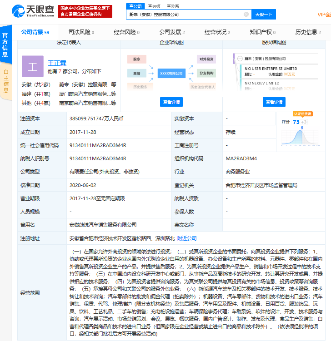Click the XXXX有限公司 center diagram box
Image resolution: width=331 pixels, height=341 pixels.
(171, 74)
